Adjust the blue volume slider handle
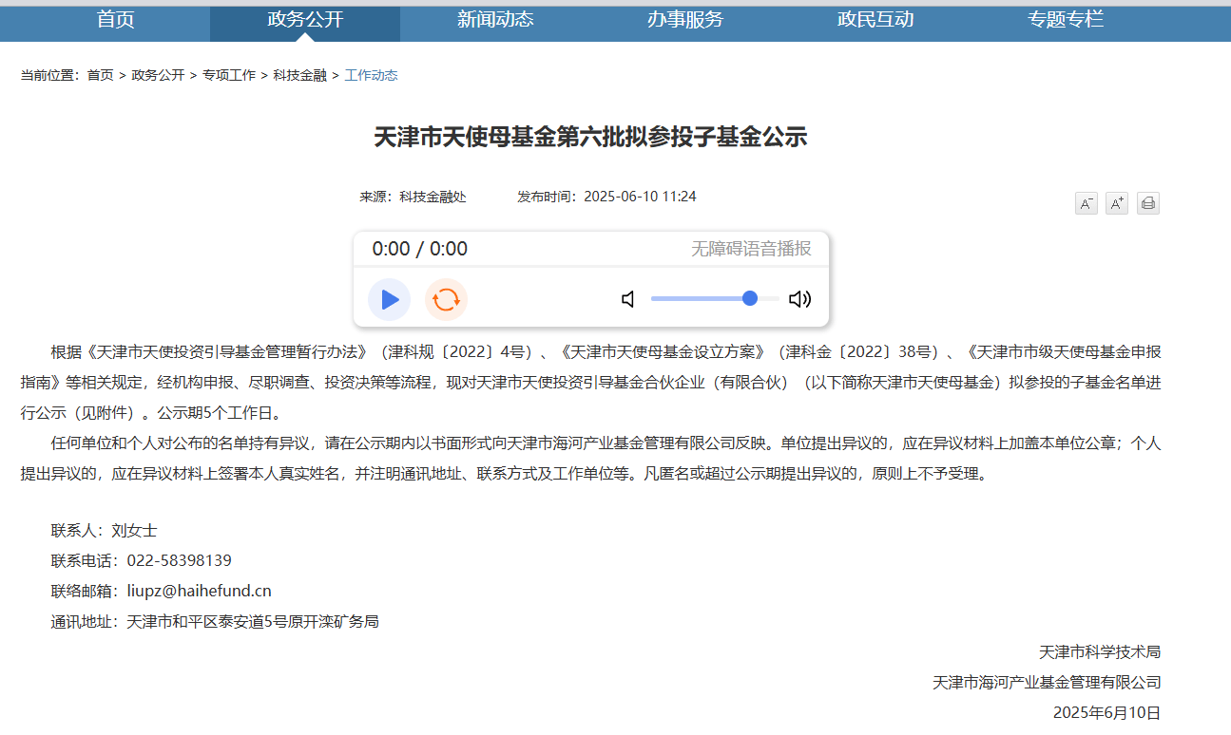This screenshot has height=735, width=1231. [x=750, y=298]
